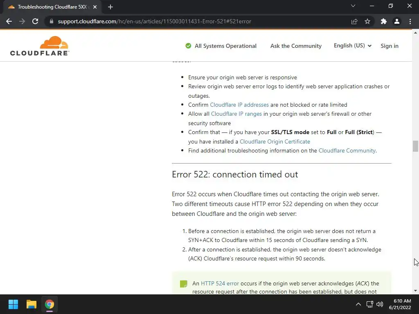Viewport: 419px width, 314px height.
Task: Click the list item starting 'After a connection is established'
Action: pos(285,254)
